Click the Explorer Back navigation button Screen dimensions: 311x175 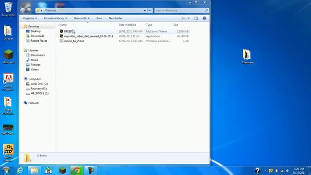click(23, 10)
